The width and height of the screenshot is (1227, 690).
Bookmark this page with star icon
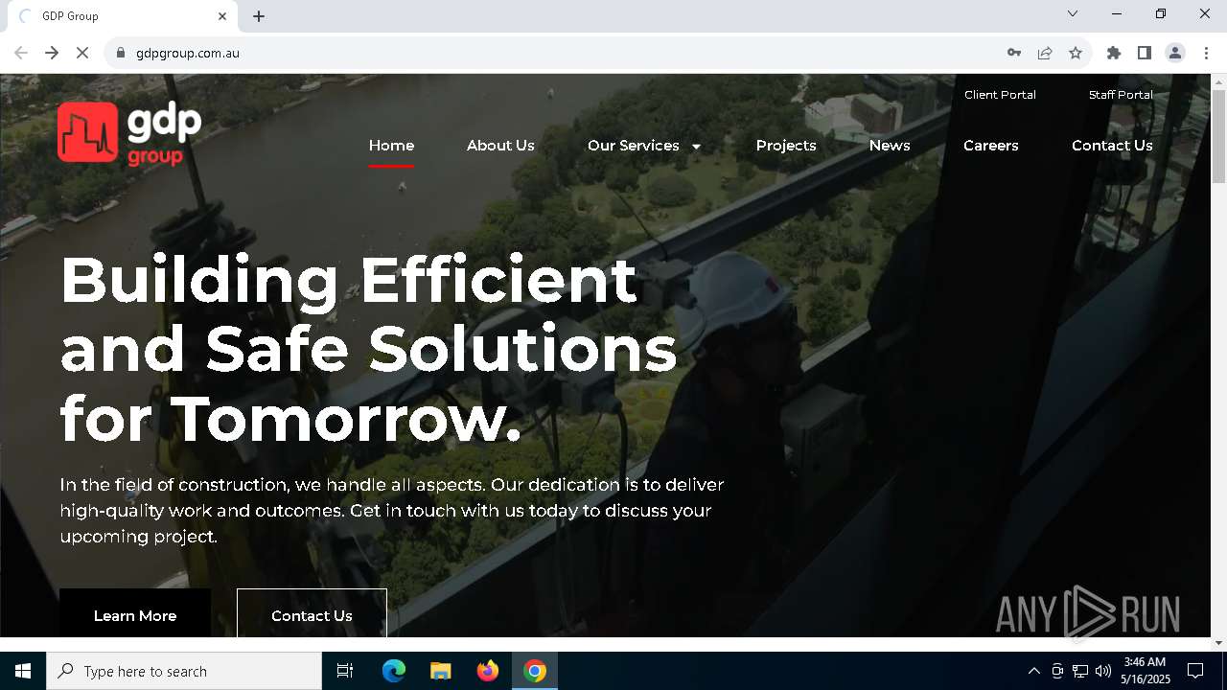pos(1076,53)
